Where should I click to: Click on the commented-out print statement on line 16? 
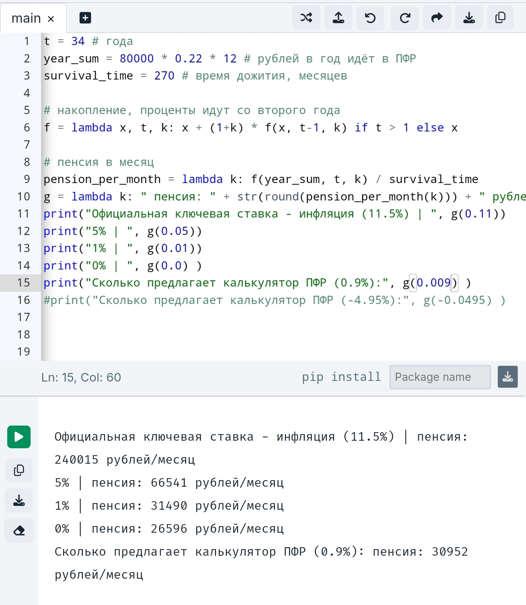(x=275, y=300)
